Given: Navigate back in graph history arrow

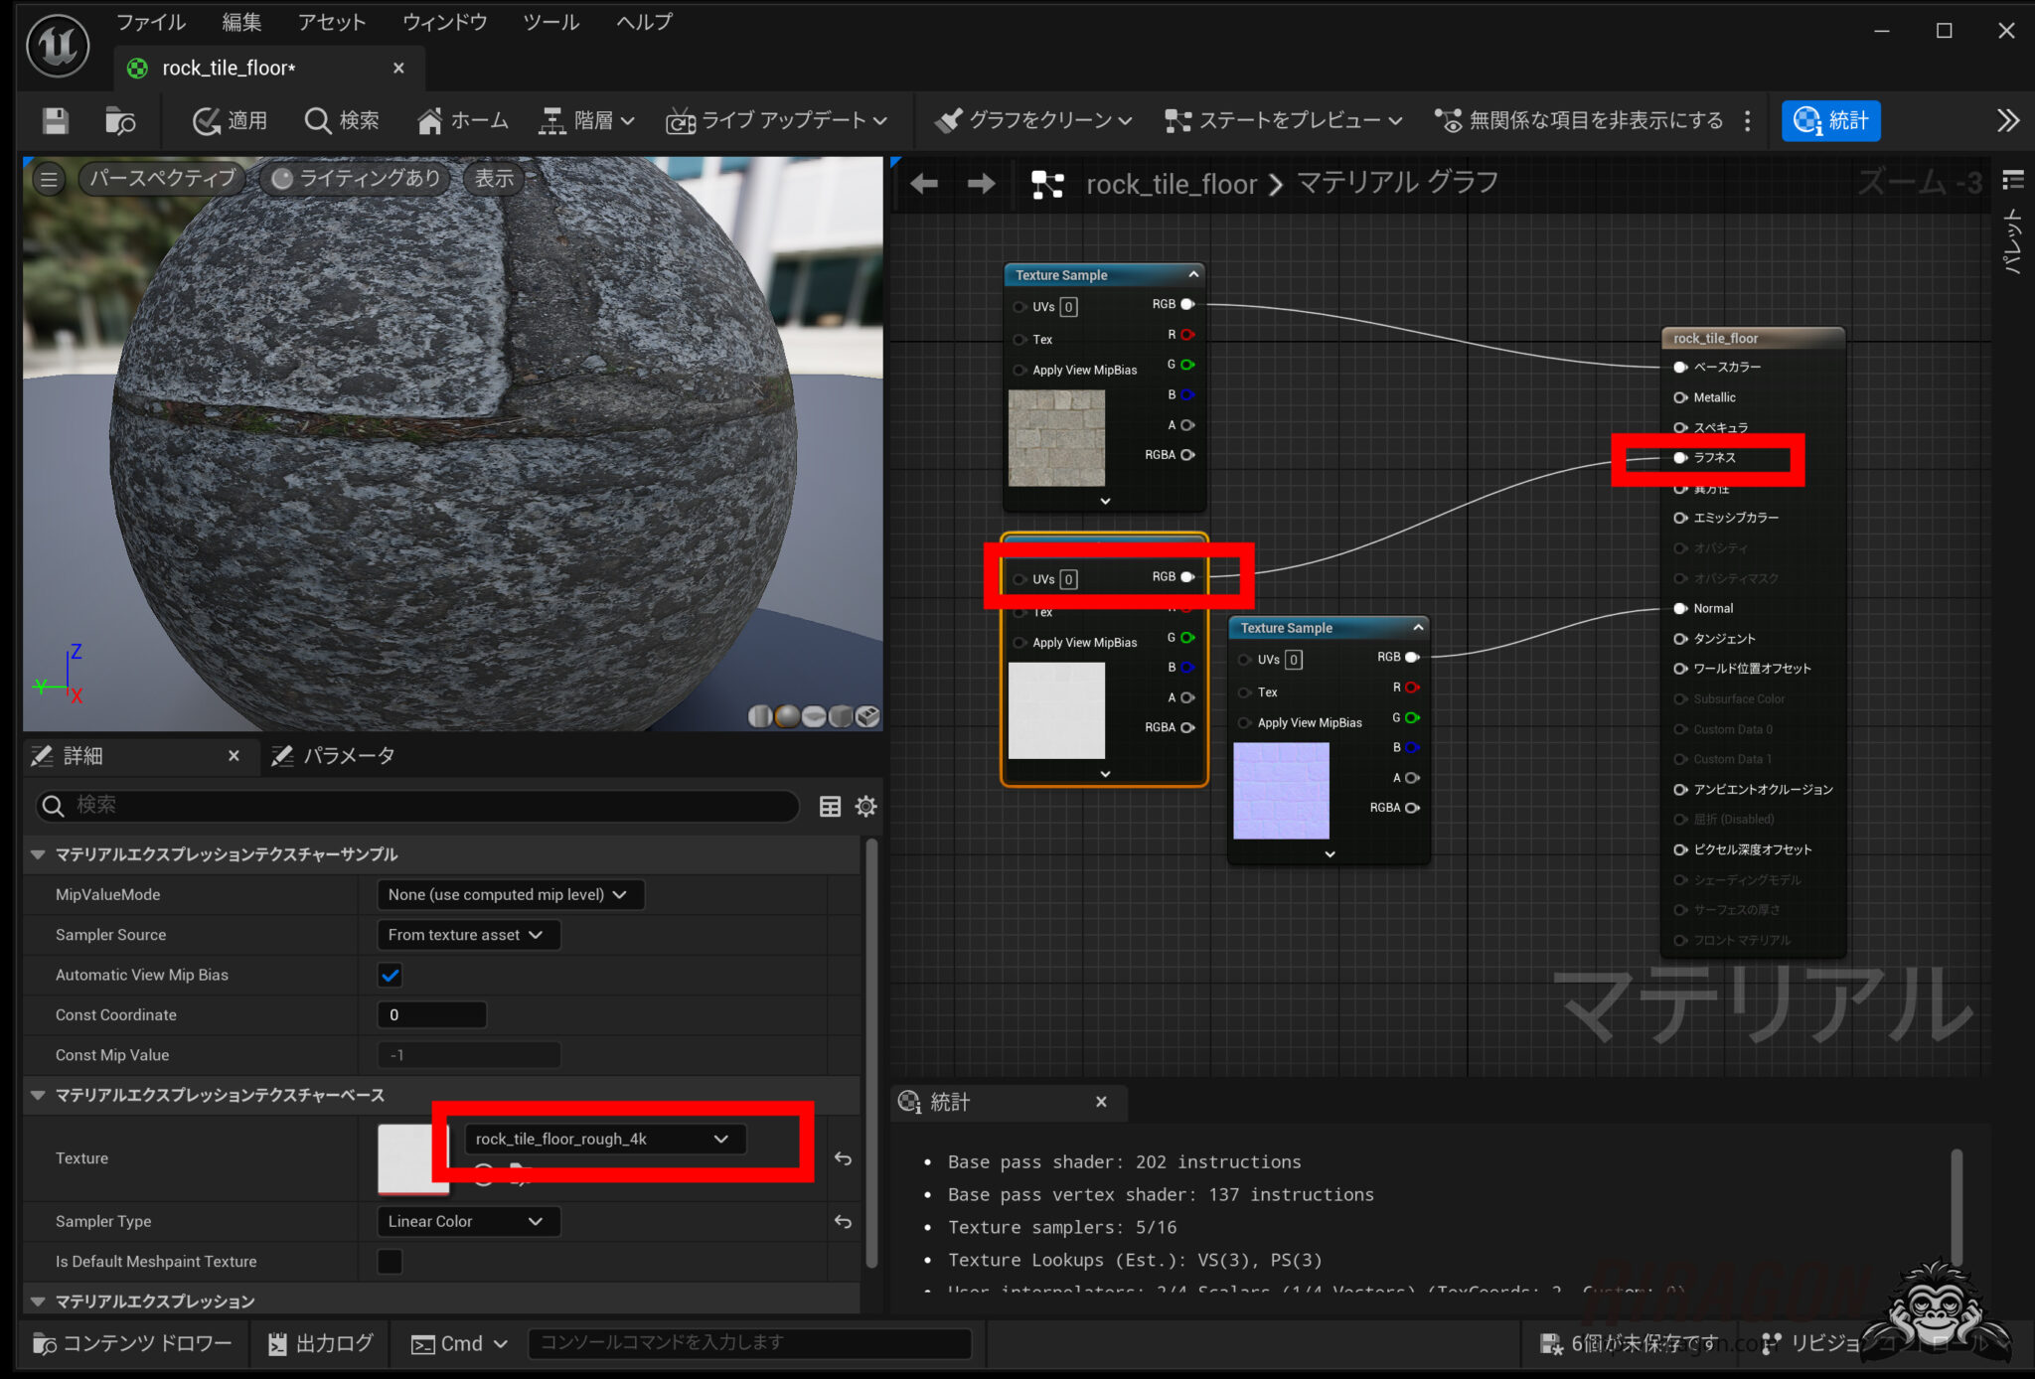Looking at the screenshot, I should 923,183.
